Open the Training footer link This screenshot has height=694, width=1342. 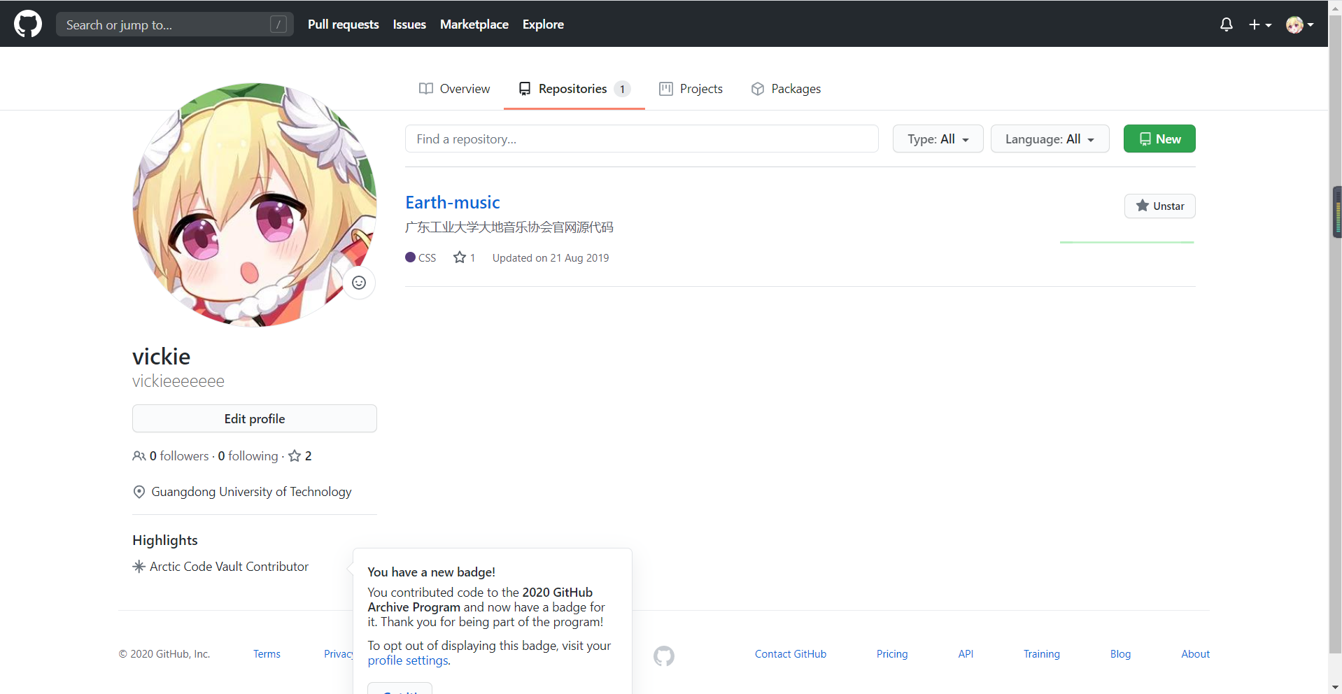click(x=1042, y=654)
